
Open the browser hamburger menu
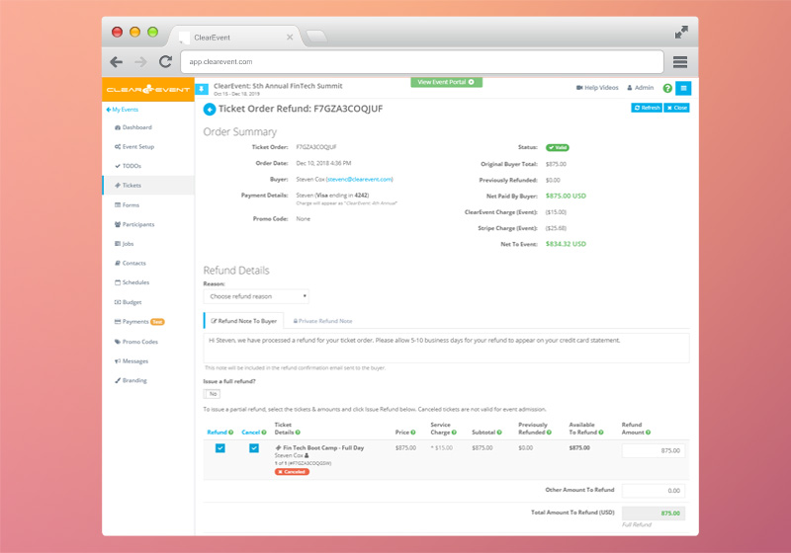[x=680, y=62]
